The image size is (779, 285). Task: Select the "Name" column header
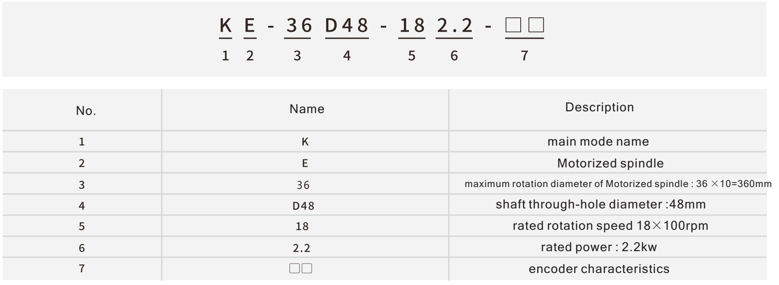pos(307,109)
